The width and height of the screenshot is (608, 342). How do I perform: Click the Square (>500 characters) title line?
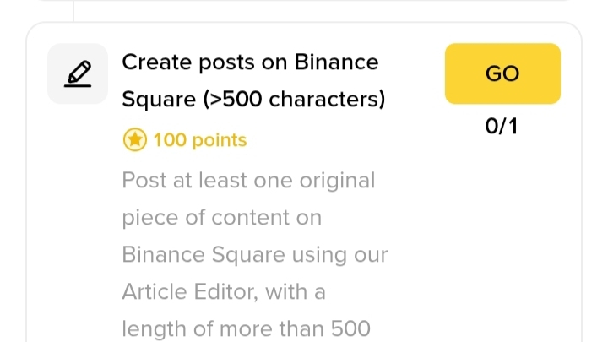pos(253,100)
